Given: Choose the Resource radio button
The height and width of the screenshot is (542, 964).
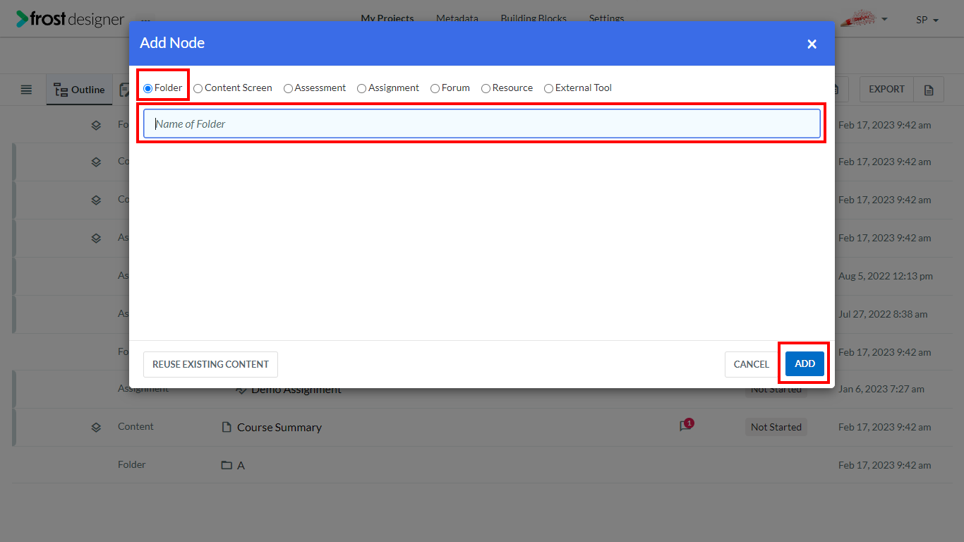Looking at the screenshot, I should point(486,88).
